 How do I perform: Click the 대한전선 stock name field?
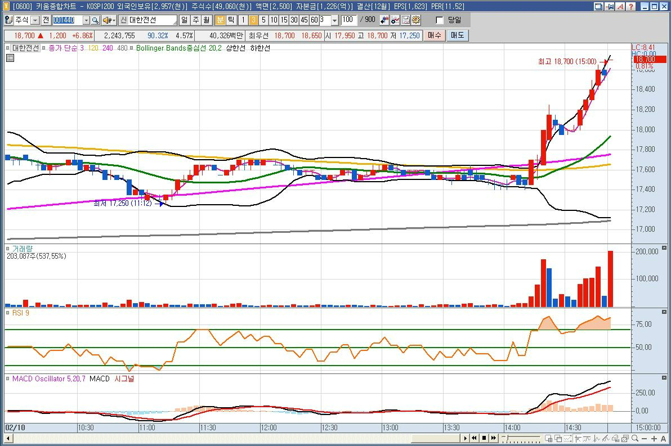(x=153, y=20)
